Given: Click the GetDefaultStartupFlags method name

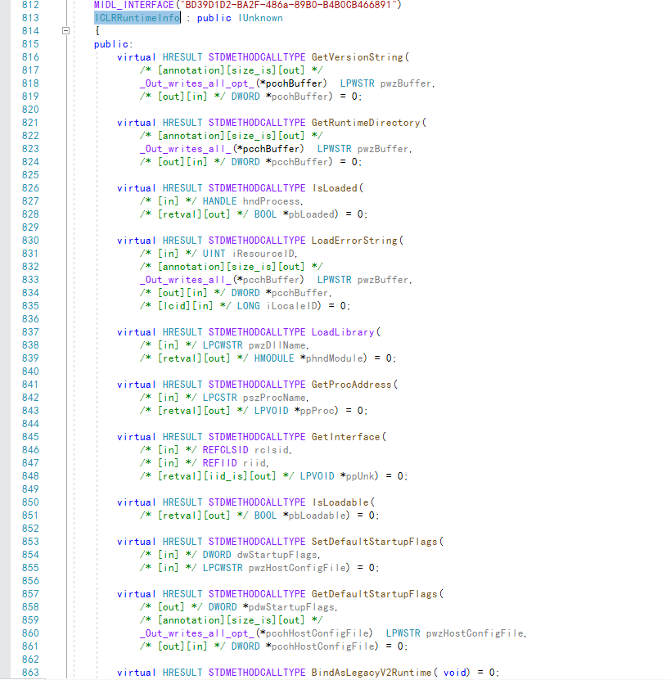Looking at the screenshot, I should [374, 594].
